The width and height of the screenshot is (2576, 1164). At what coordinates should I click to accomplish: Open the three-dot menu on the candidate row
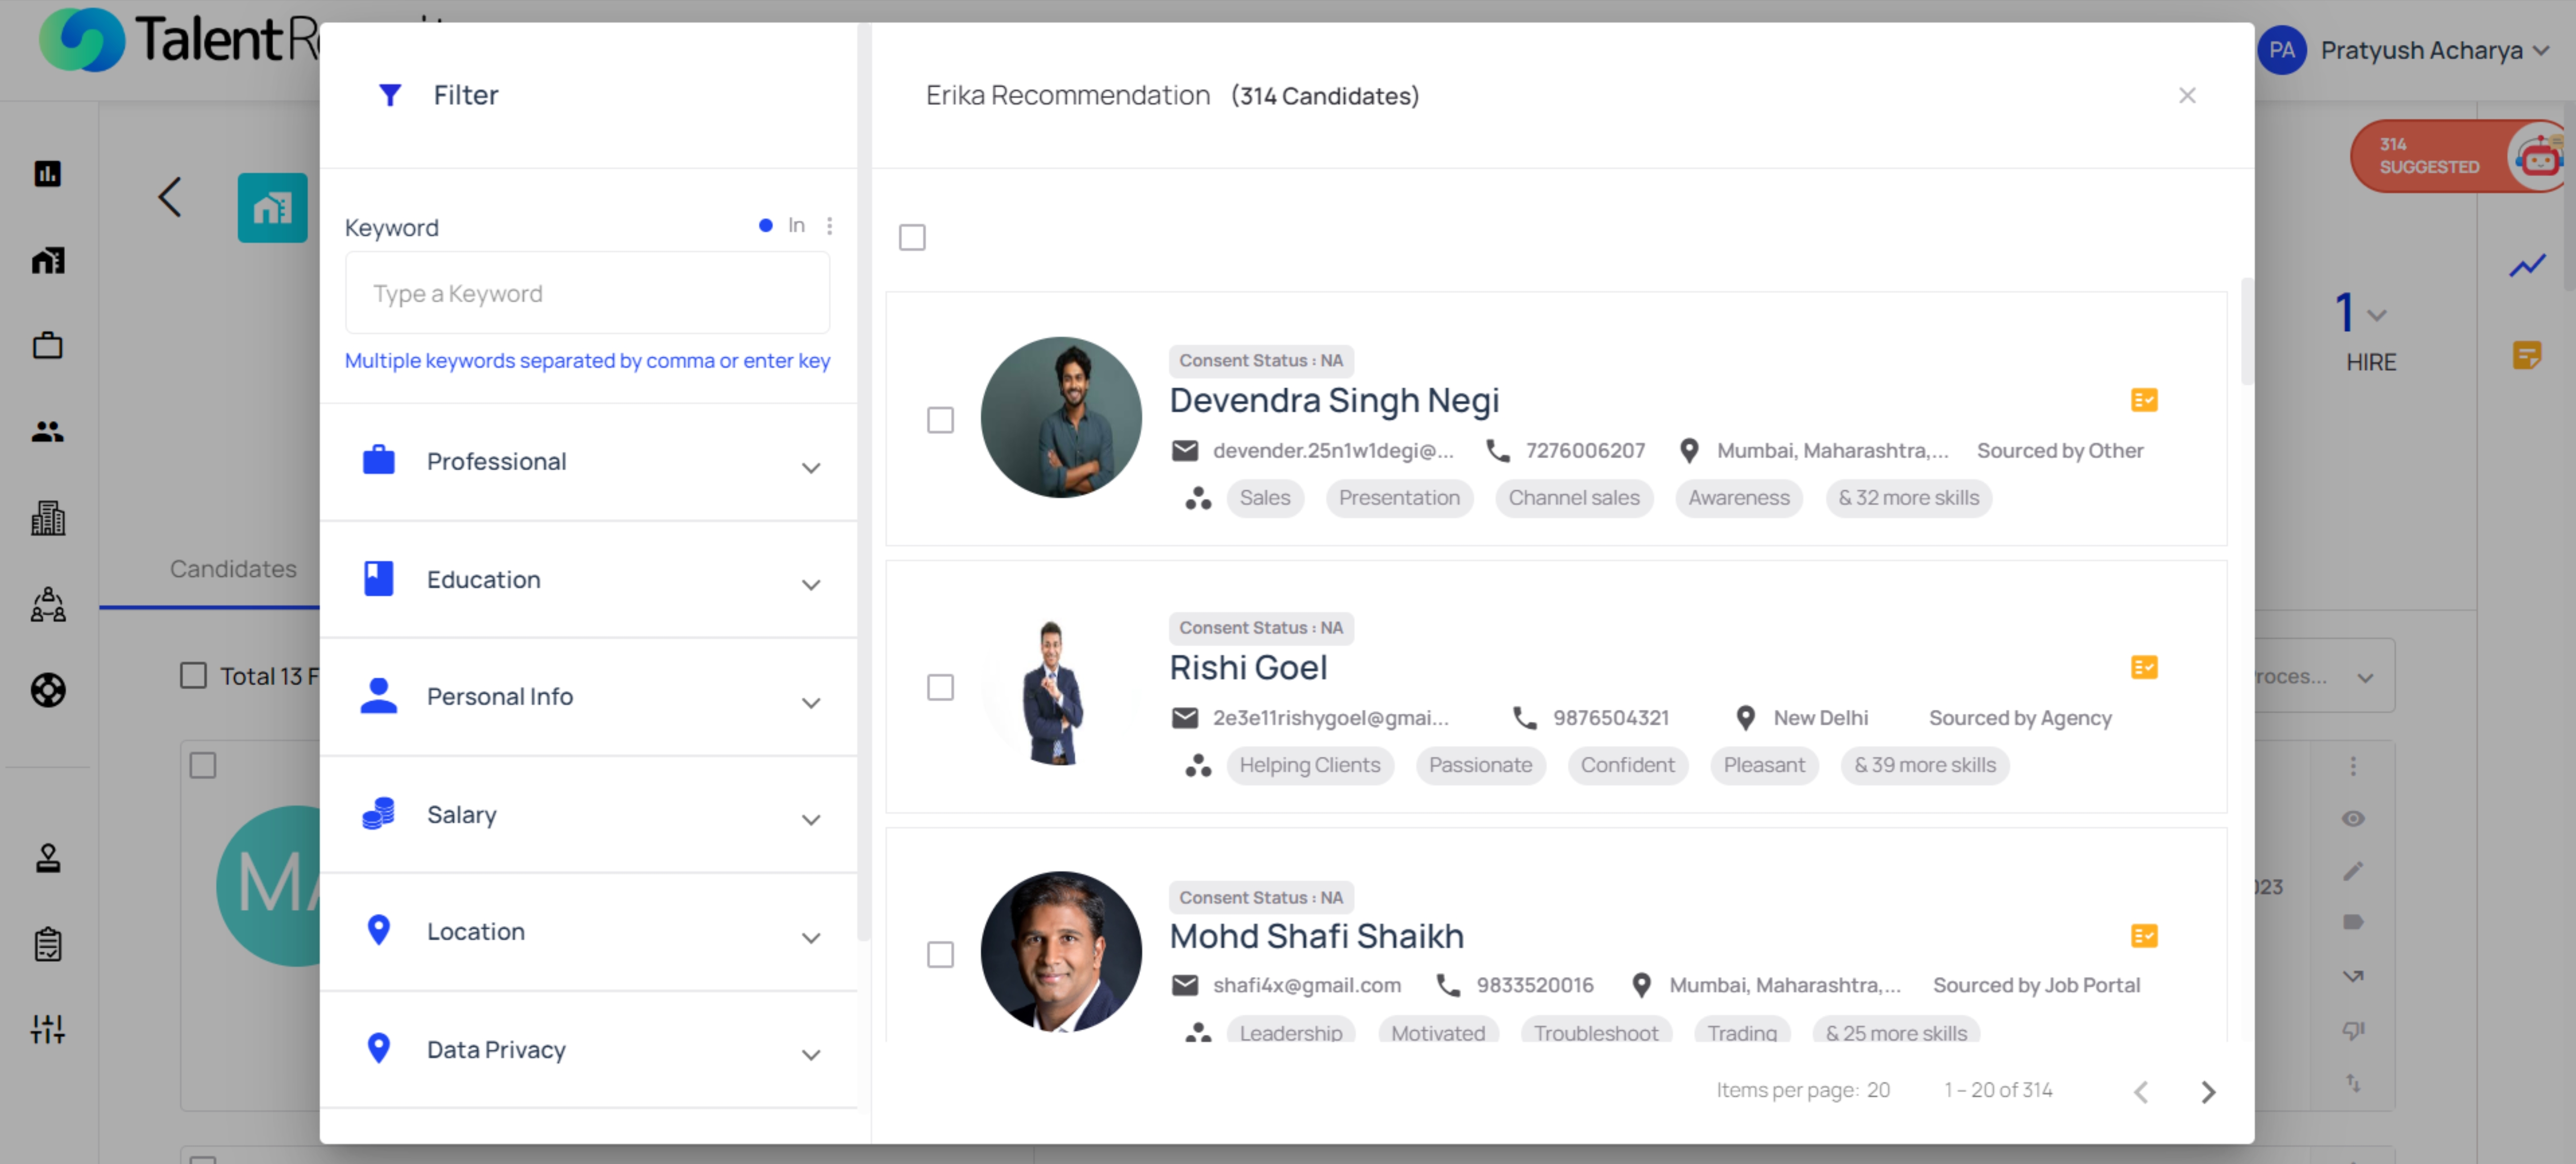[2354, 766]
